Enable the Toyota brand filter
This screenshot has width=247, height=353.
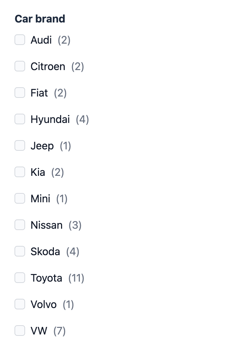pos(20,278)
